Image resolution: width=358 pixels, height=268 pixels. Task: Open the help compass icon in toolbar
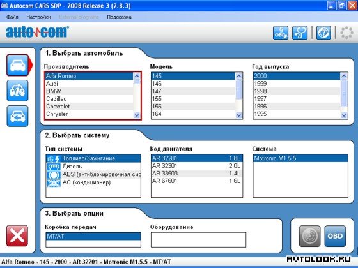tap(323, 33)
